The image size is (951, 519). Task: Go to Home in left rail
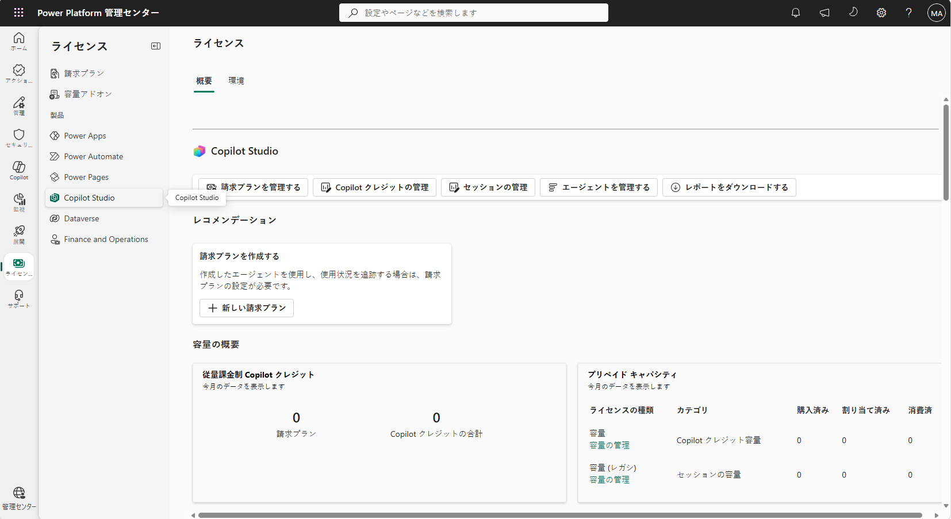click(x=19, y=41)
